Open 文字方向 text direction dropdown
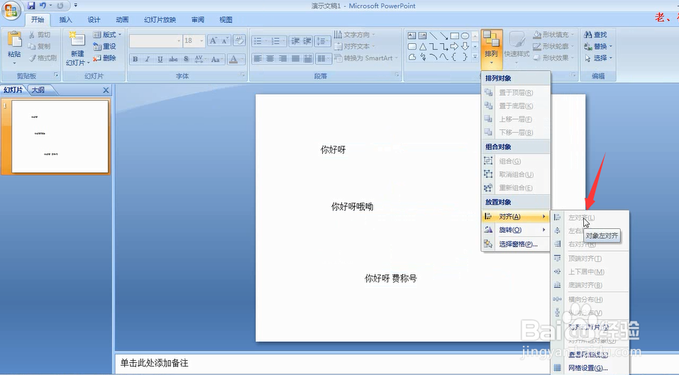This screenshot has width=679, height=375. click(x=354, y=35)
